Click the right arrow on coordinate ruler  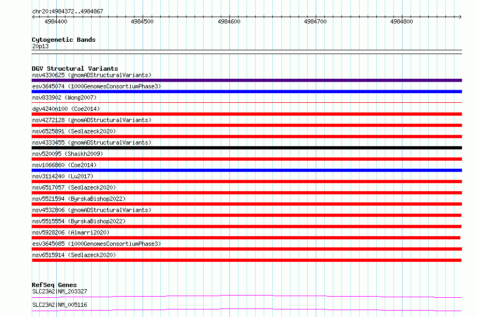[x=460, y=17]
